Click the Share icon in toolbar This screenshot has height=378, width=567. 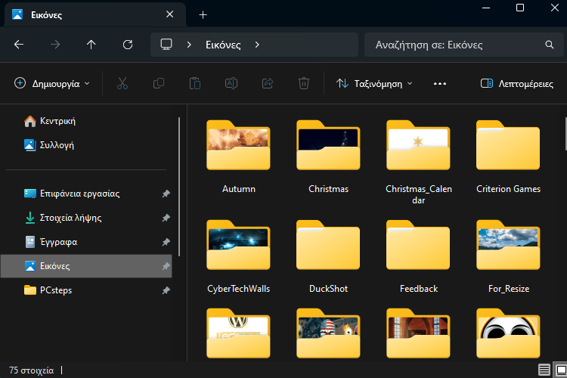click(268, 84)
